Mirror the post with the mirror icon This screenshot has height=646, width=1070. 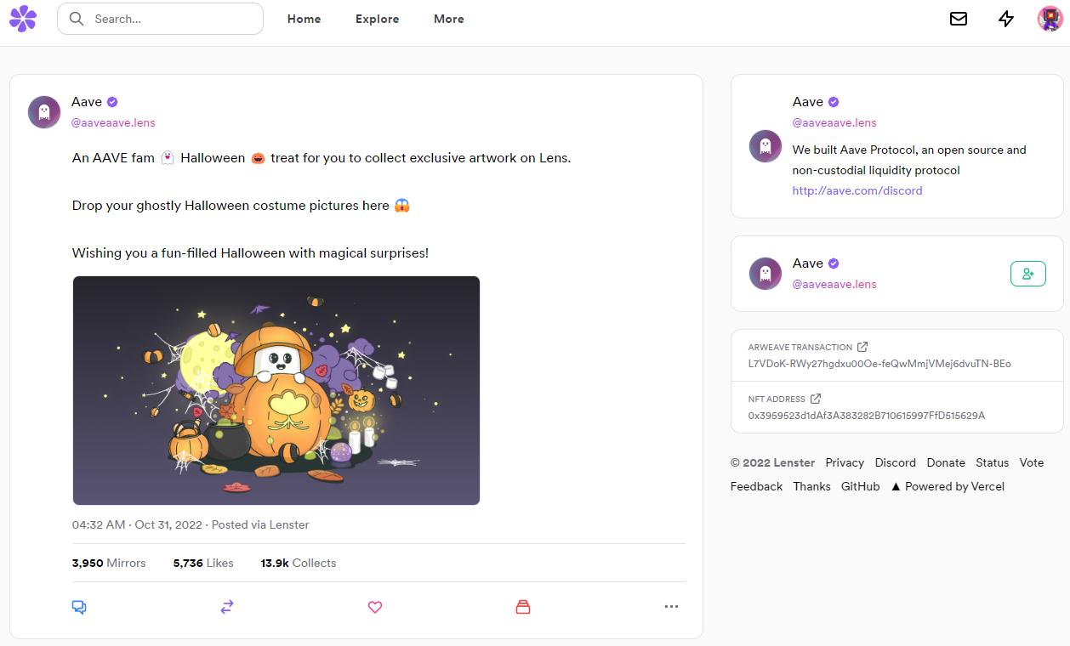(x=227, y=607)
